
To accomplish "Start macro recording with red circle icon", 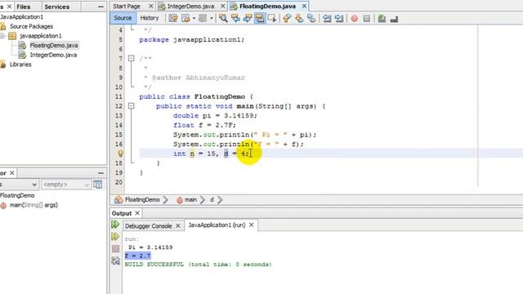I will (354, 18).
